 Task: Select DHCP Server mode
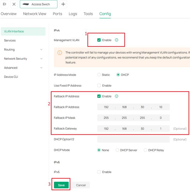click(117, 150)
